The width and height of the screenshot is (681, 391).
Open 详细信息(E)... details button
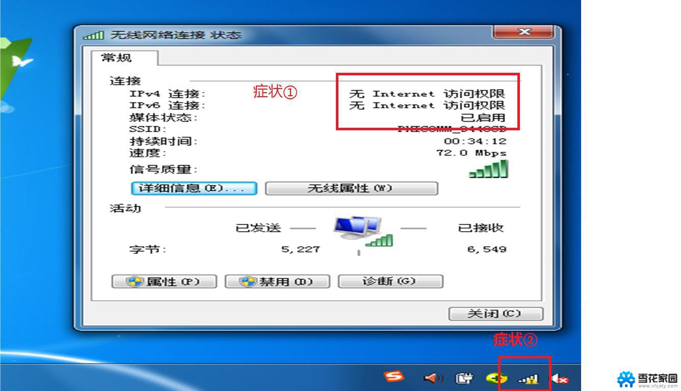[194, 188]
